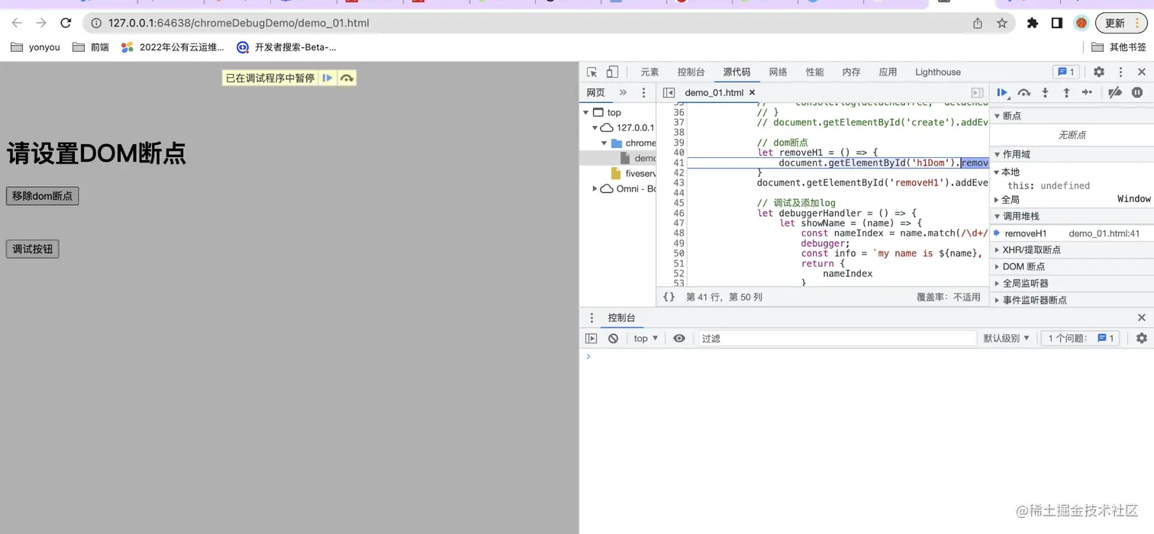Resume execution from the paused overlay banner

pyautogui.click(x=327, y=78)
